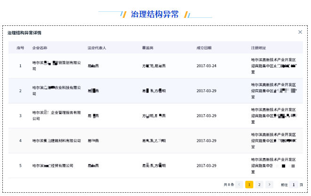Click the 成立日期 column header
Screen dimensions: 311x196
(x=204, y=48)
